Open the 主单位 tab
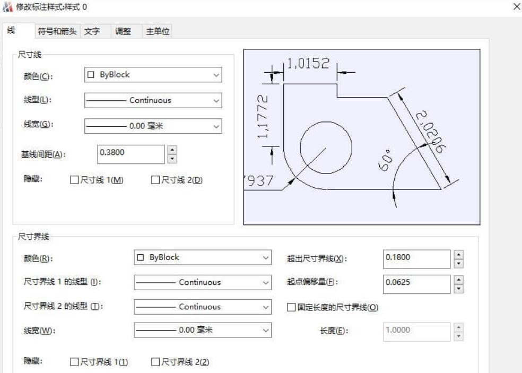Image resolution: width=522 pixels, height=373 pixels. point(158,31)
